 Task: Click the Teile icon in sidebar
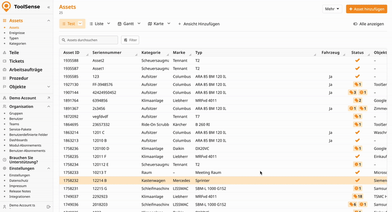pos(4,52)
